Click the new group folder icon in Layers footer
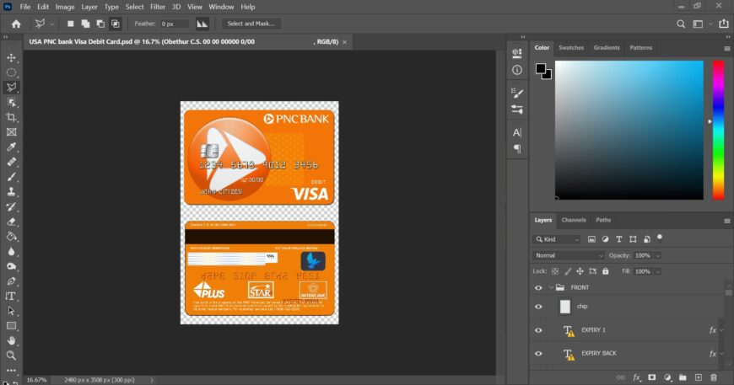734x385 pixels. click(683, 377)
